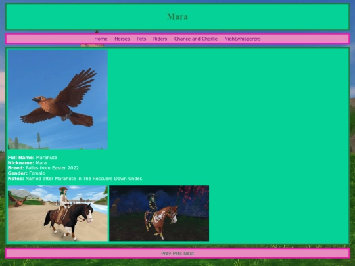Click the Mara page heading

click(x=177, y=16)
